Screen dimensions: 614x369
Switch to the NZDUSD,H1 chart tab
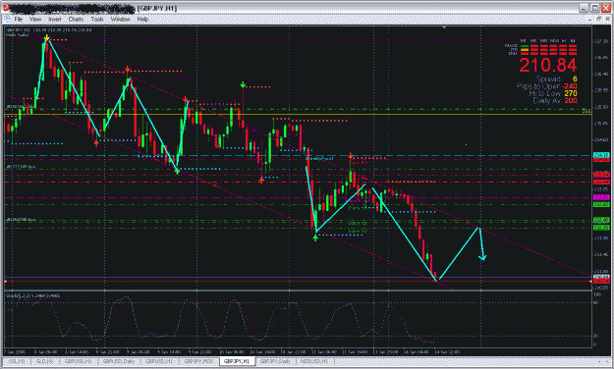314,361
